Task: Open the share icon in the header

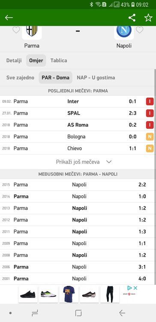Action: pos(132,18)
